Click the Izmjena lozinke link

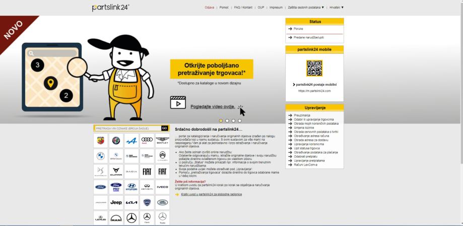pos(304,128)
